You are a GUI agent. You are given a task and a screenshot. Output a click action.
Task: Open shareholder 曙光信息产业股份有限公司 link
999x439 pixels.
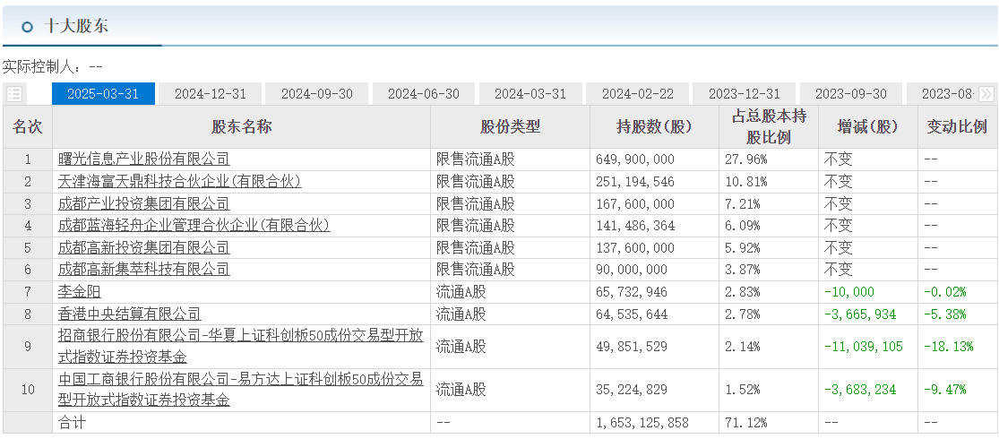143,159
